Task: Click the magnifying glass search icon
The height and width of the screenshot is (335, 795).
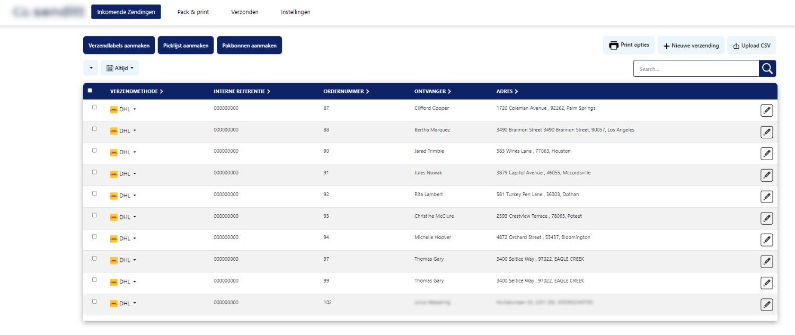Action: point(767,68)
